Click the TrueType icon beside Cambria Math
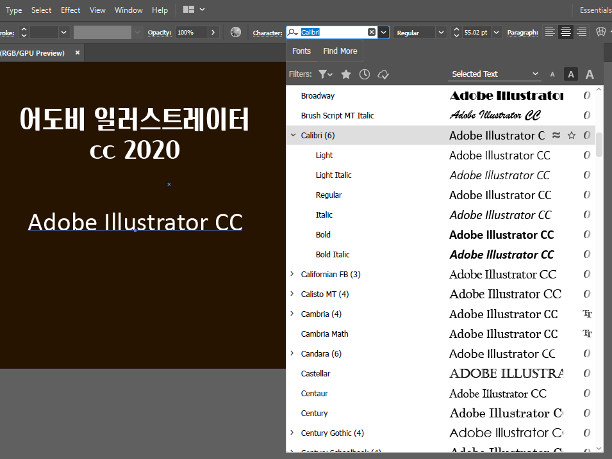Screen dimensions: 612x459 587,334
